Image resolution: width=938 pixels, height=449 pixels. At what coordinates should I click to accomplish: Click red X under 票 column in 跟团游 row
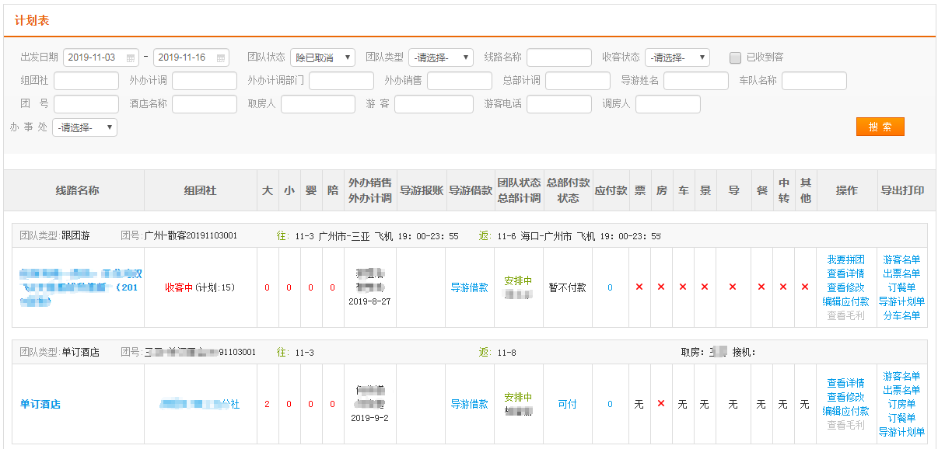coord(639,287)
